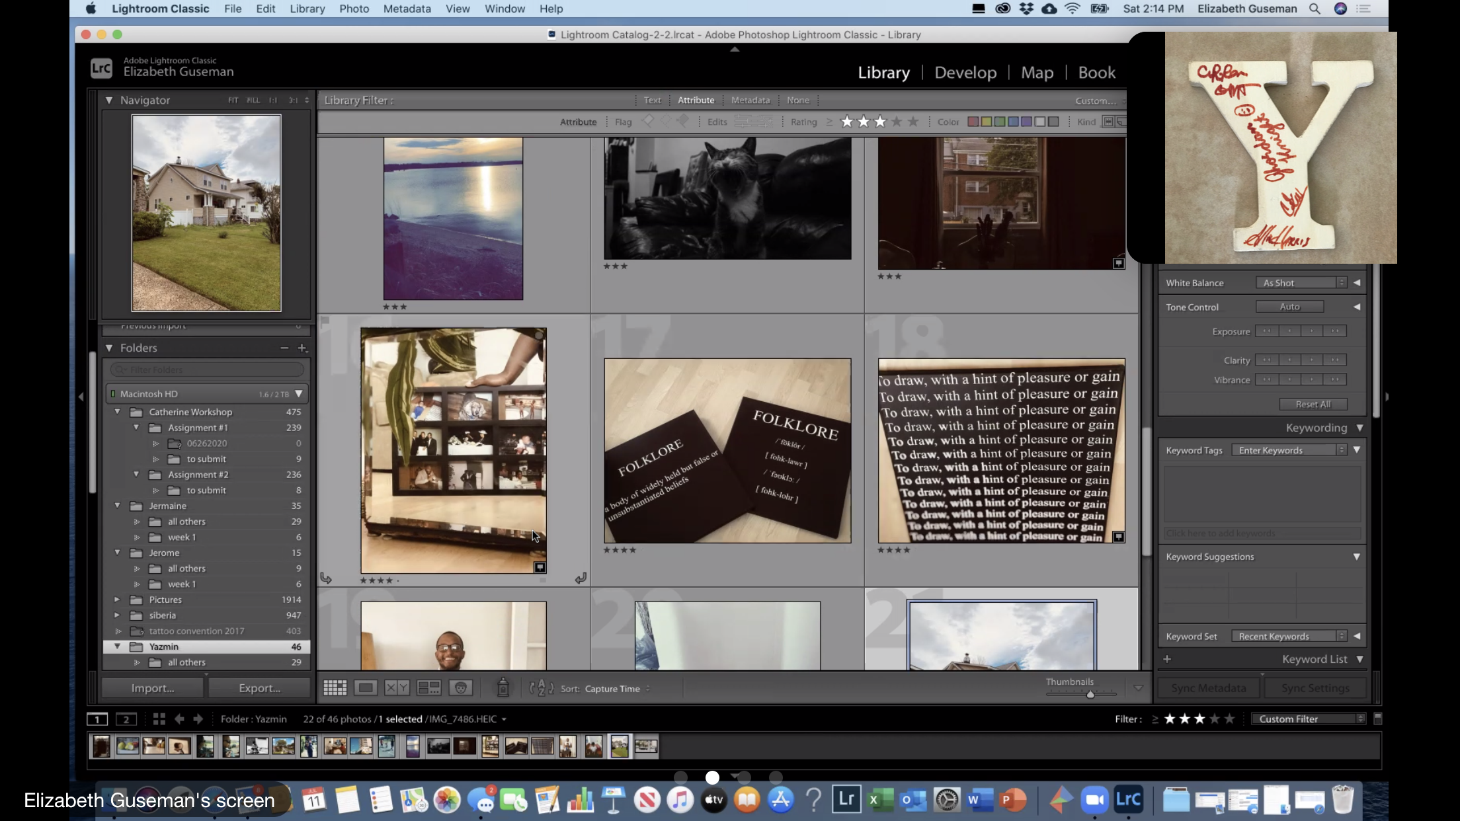
Task: Select the FOLKLORE cards photo thumbnail
Action: [727, 451]
